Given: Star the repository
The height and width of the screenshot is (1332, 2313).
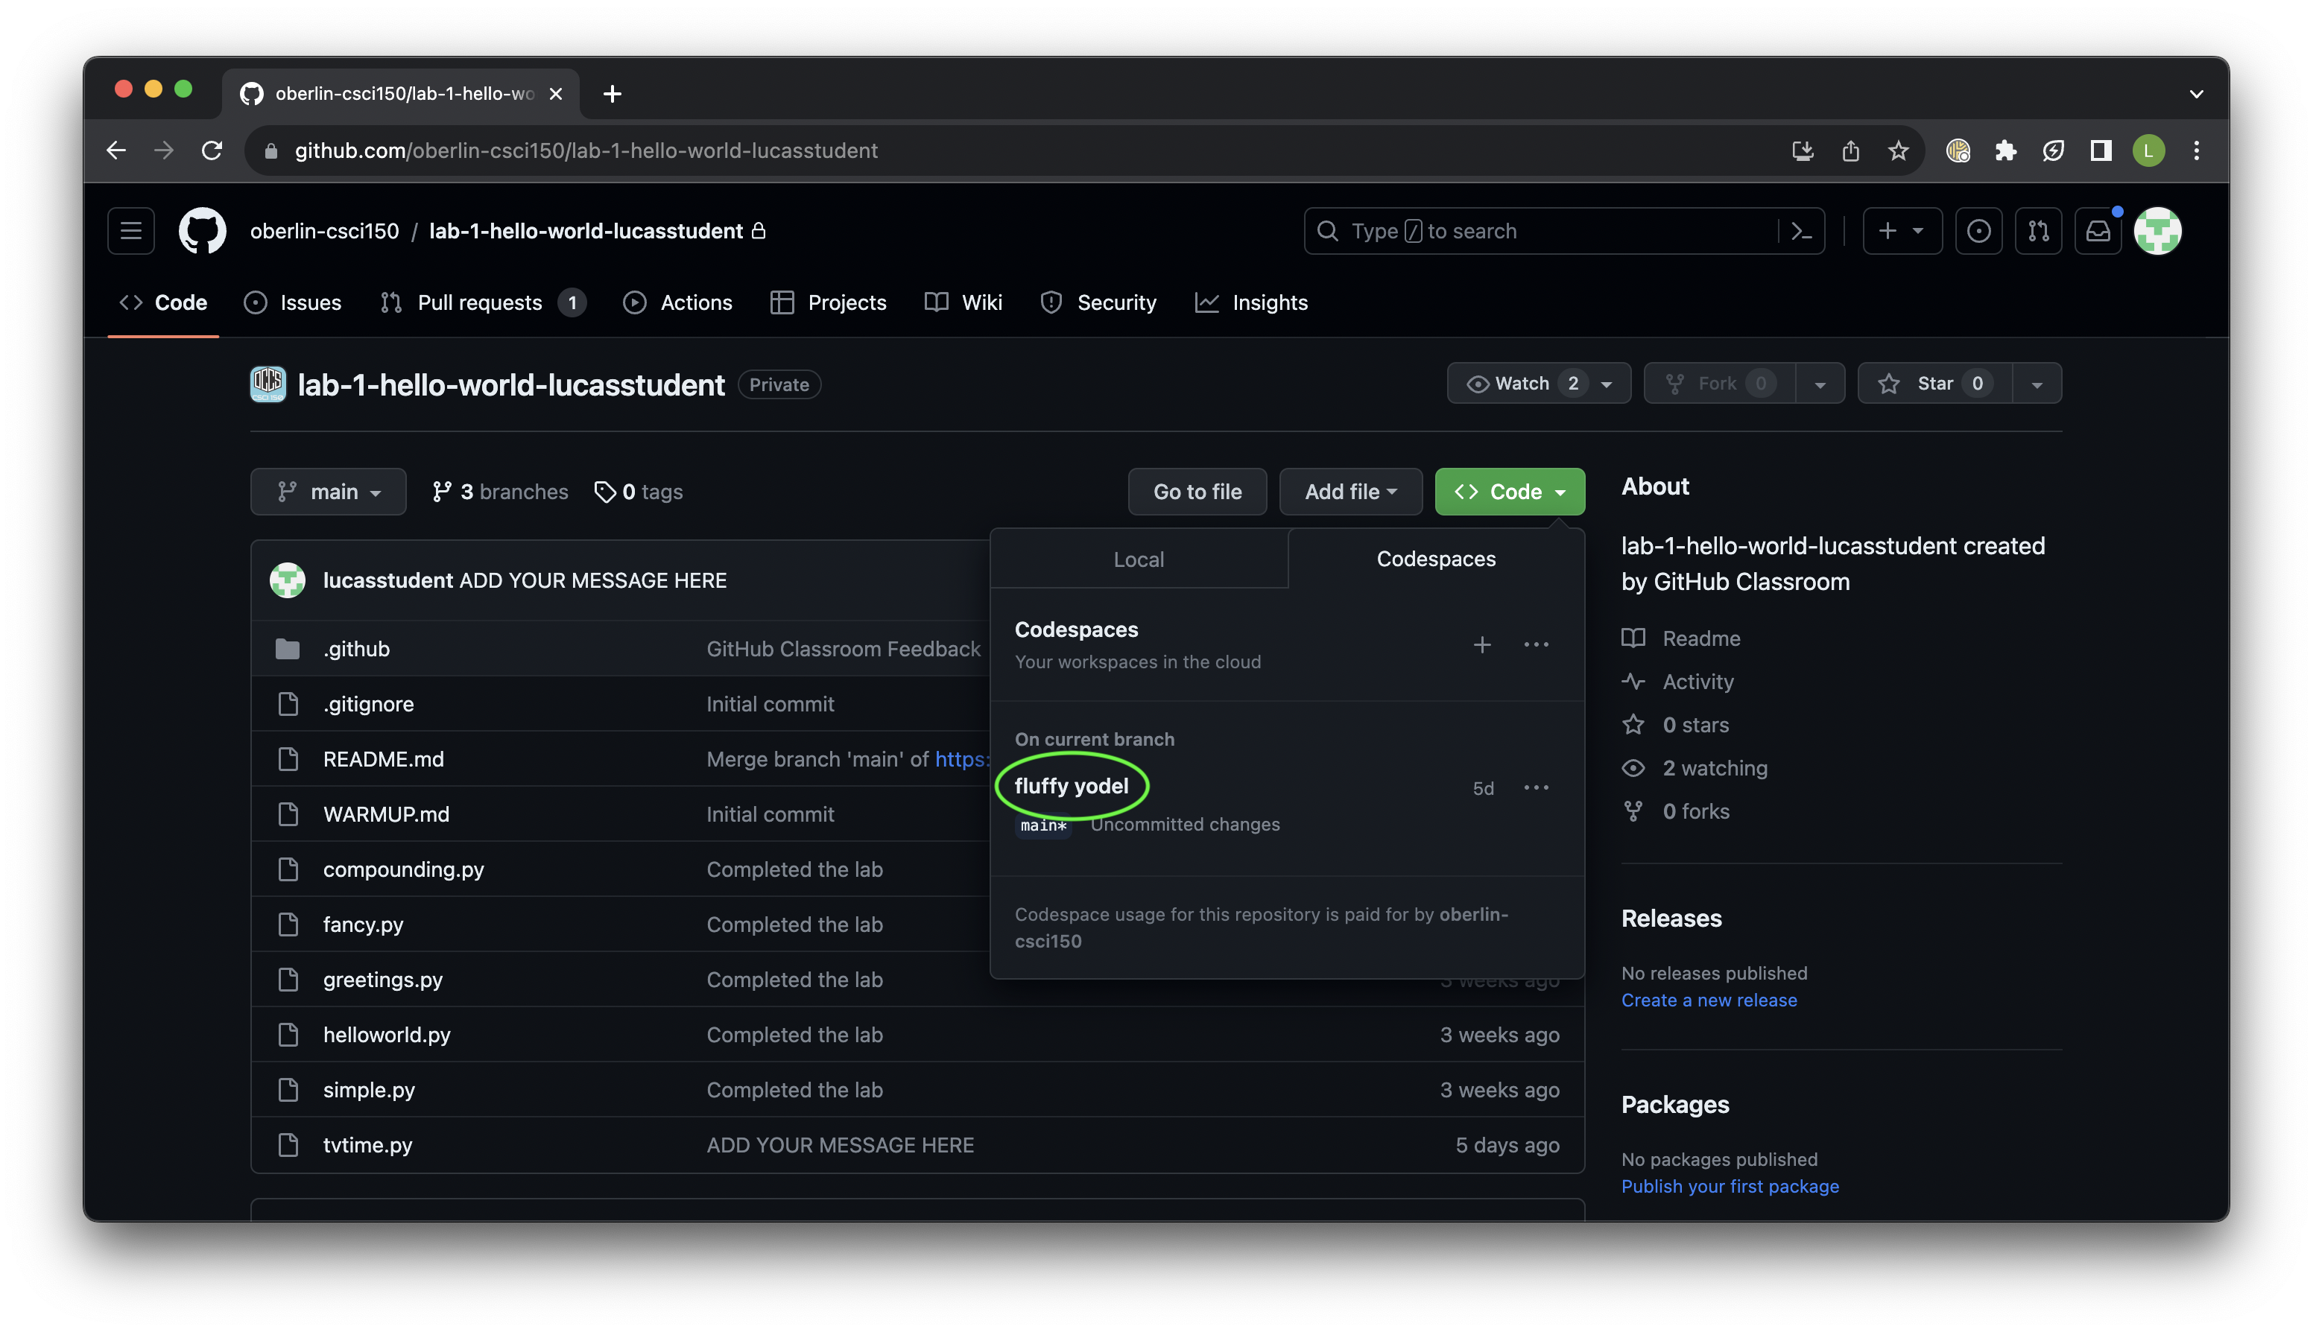Looking at the screenshot, I should point(1935,384).
